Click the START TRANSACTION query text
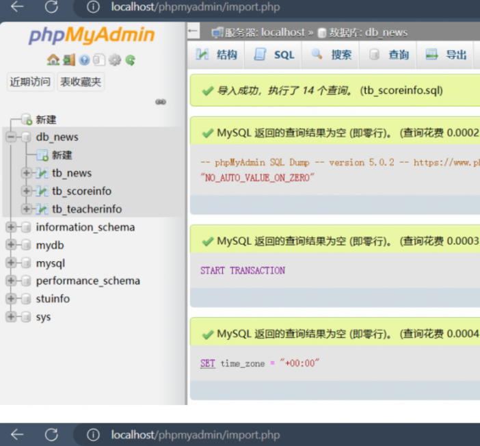 click(243, 270)
